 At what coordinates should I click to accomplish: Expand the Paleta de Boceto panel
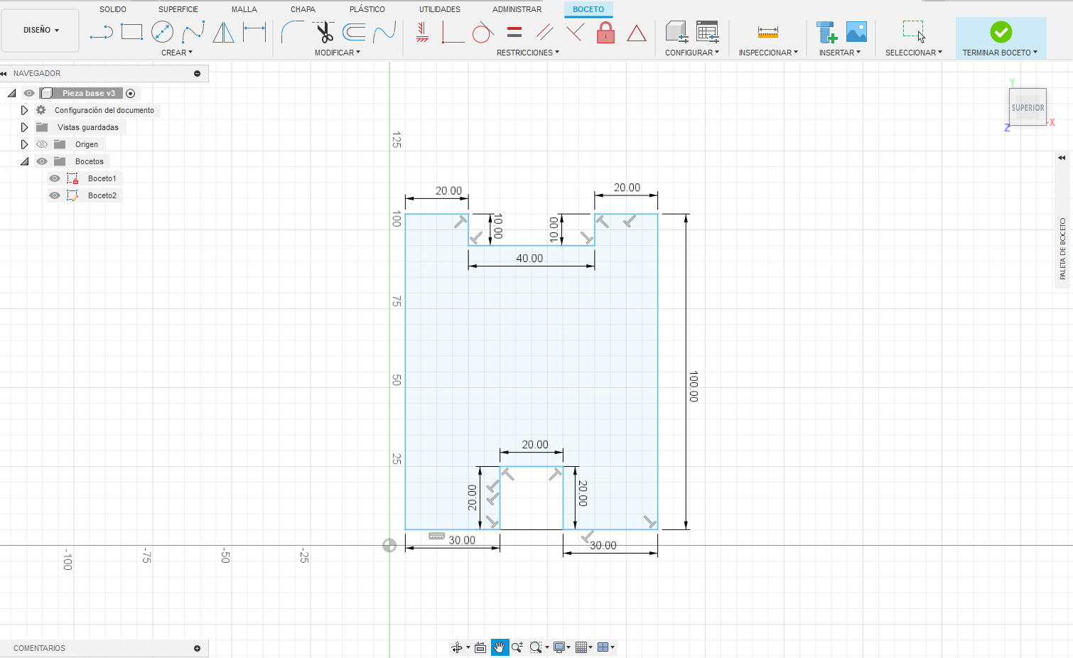1062,158
